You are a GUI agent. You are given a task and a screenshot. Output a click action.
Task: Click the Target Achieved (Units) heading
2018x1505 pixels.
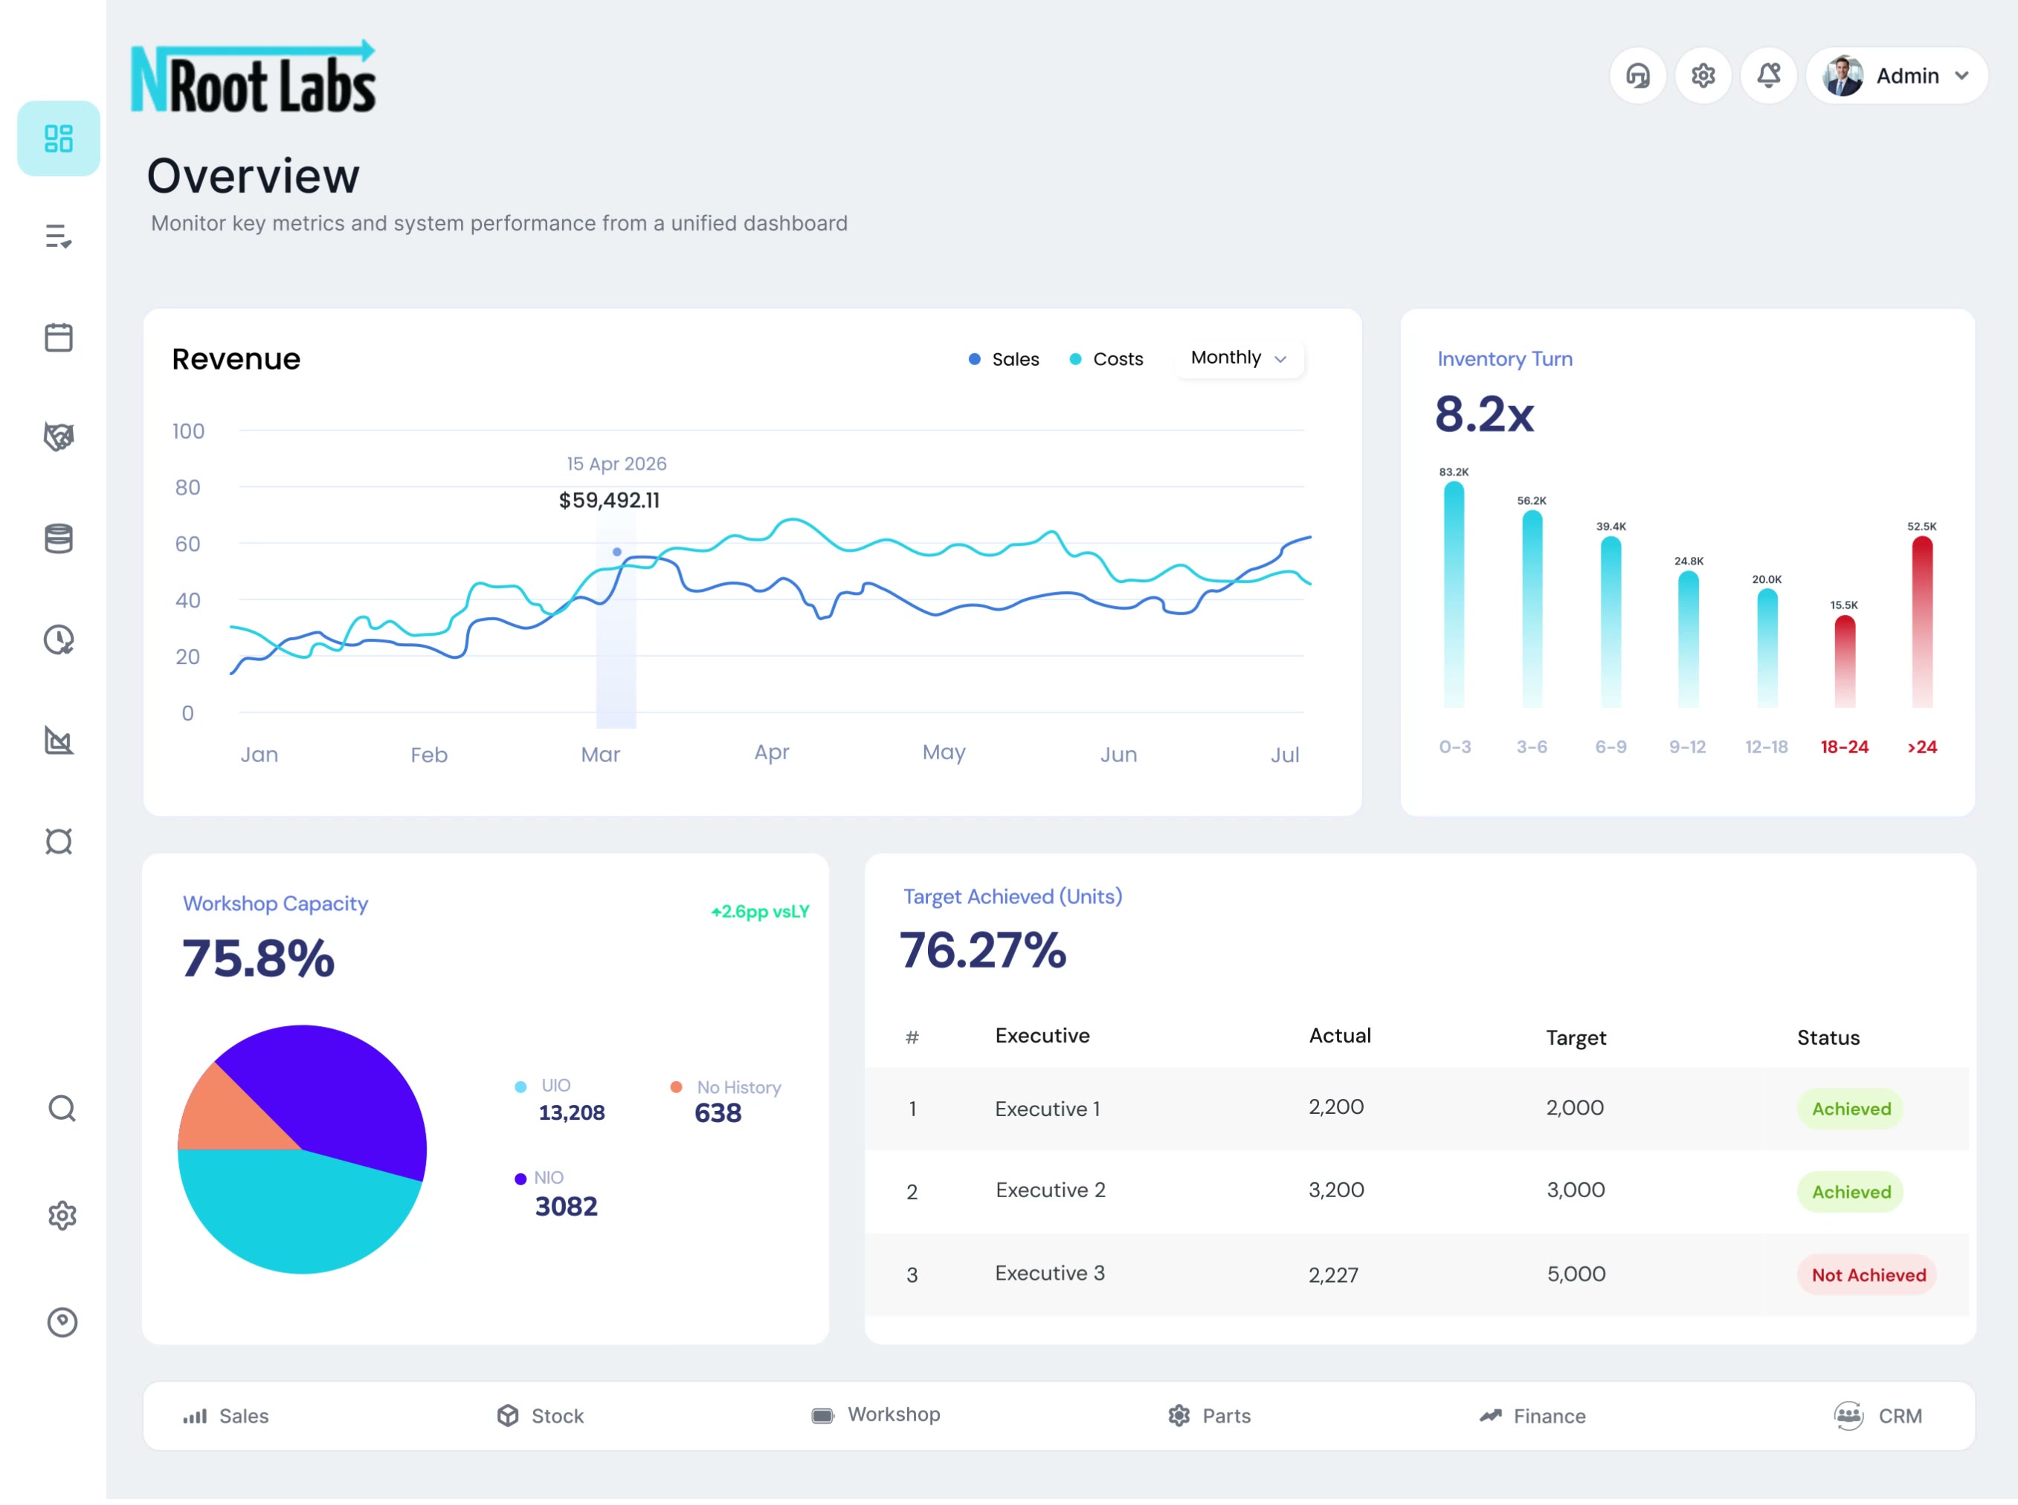click(1012, 897)
